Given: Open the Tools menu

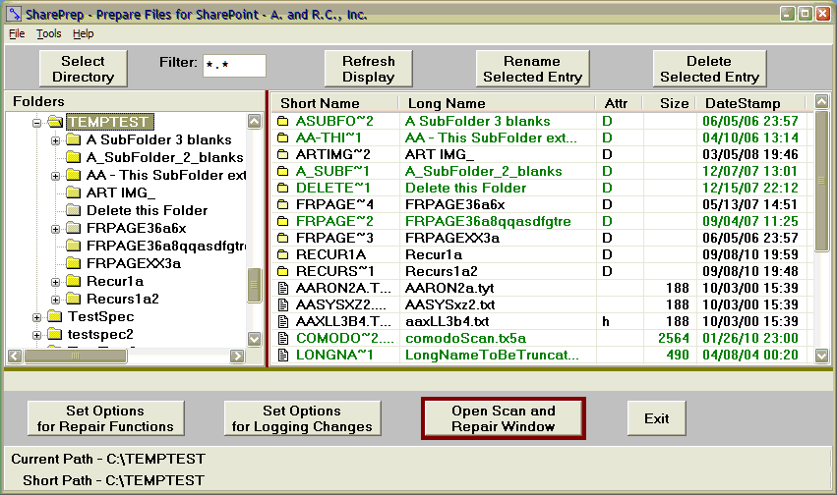Looking at the screenshot, I should click(48, 33).
